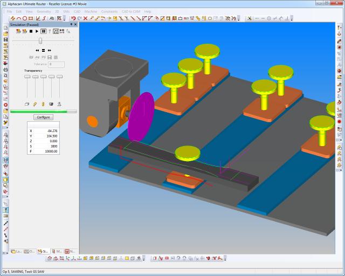Expand the geometry toolbar overflow arrow
Viewport: 345px width, 276px height.
tap(64, 19)
